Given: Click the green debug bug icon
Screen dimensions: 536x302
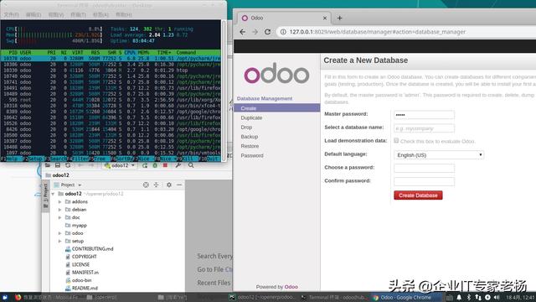Looking at the screenshot, I should (155, 165).
